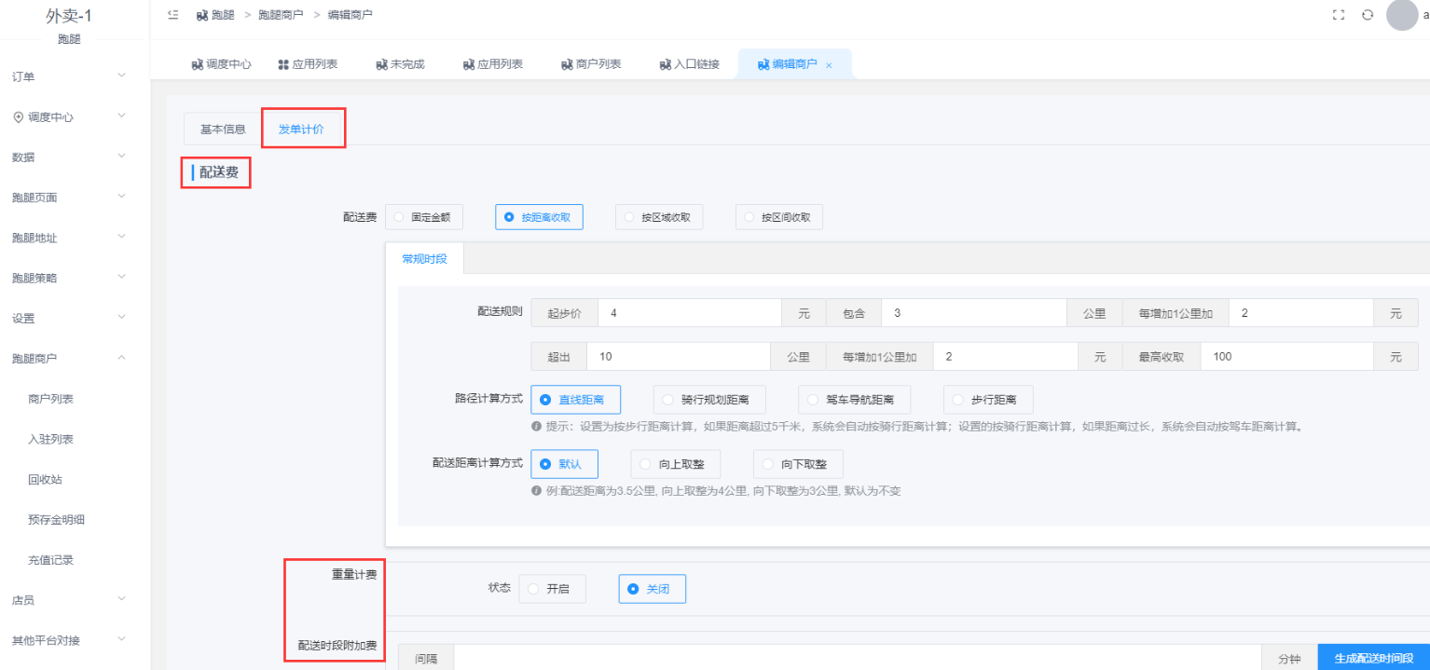Click the 间隔 minutes input field
Image resolution: width=1430 pixels, height=670 pixels.
pyautogui.click(x=858, y=658)
